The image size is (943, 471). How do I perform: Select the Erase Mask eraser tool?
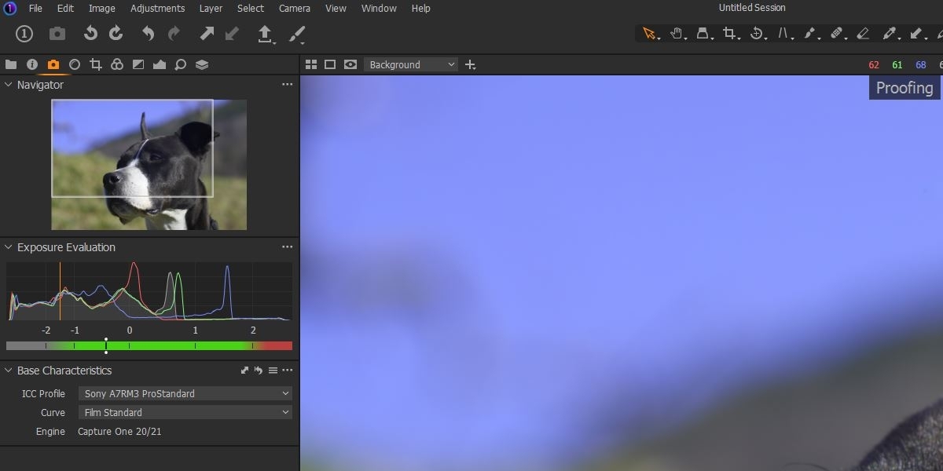(x=863, y=33)
